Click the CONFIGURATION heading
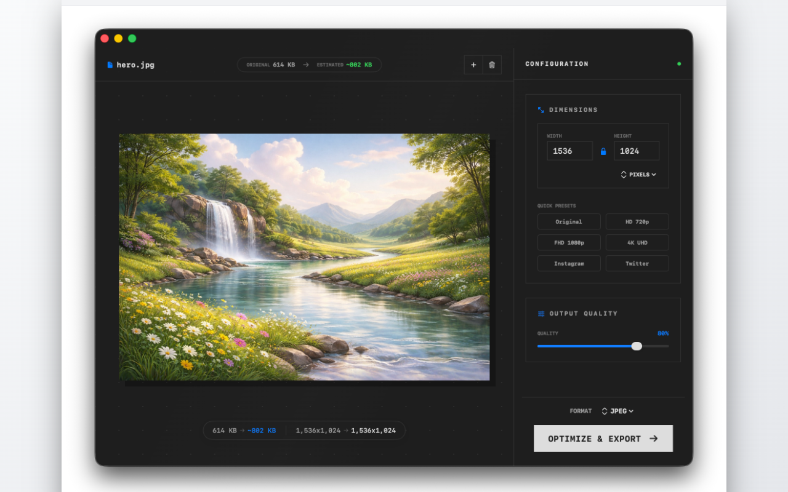This screenshot has width=788, height=492. pos(557,64)
